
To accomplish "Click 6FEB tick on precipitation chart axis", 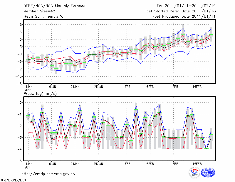I will click(150, 163).
